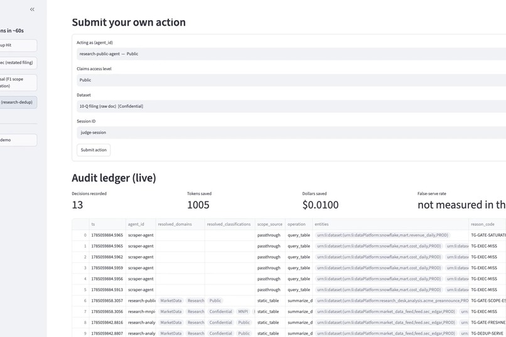Click timestamp '1785059842.8807' in row 9

[107, 333]
